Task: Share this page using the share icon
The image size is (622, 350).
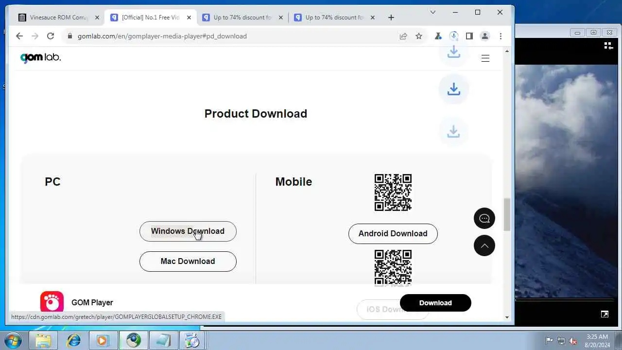Action: 403,36
